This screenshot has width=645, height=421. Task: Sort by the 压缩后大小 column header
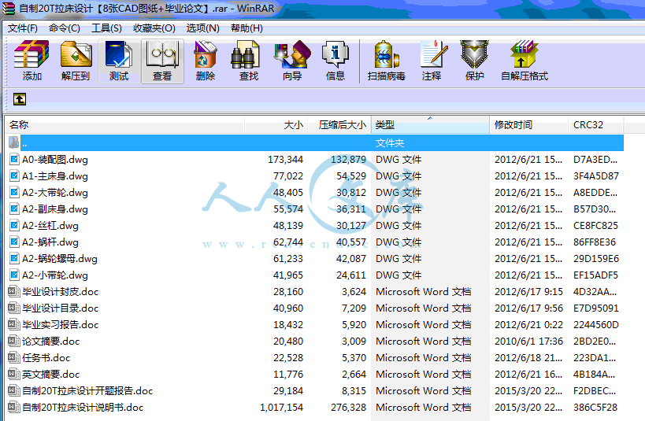pos(339,125)
